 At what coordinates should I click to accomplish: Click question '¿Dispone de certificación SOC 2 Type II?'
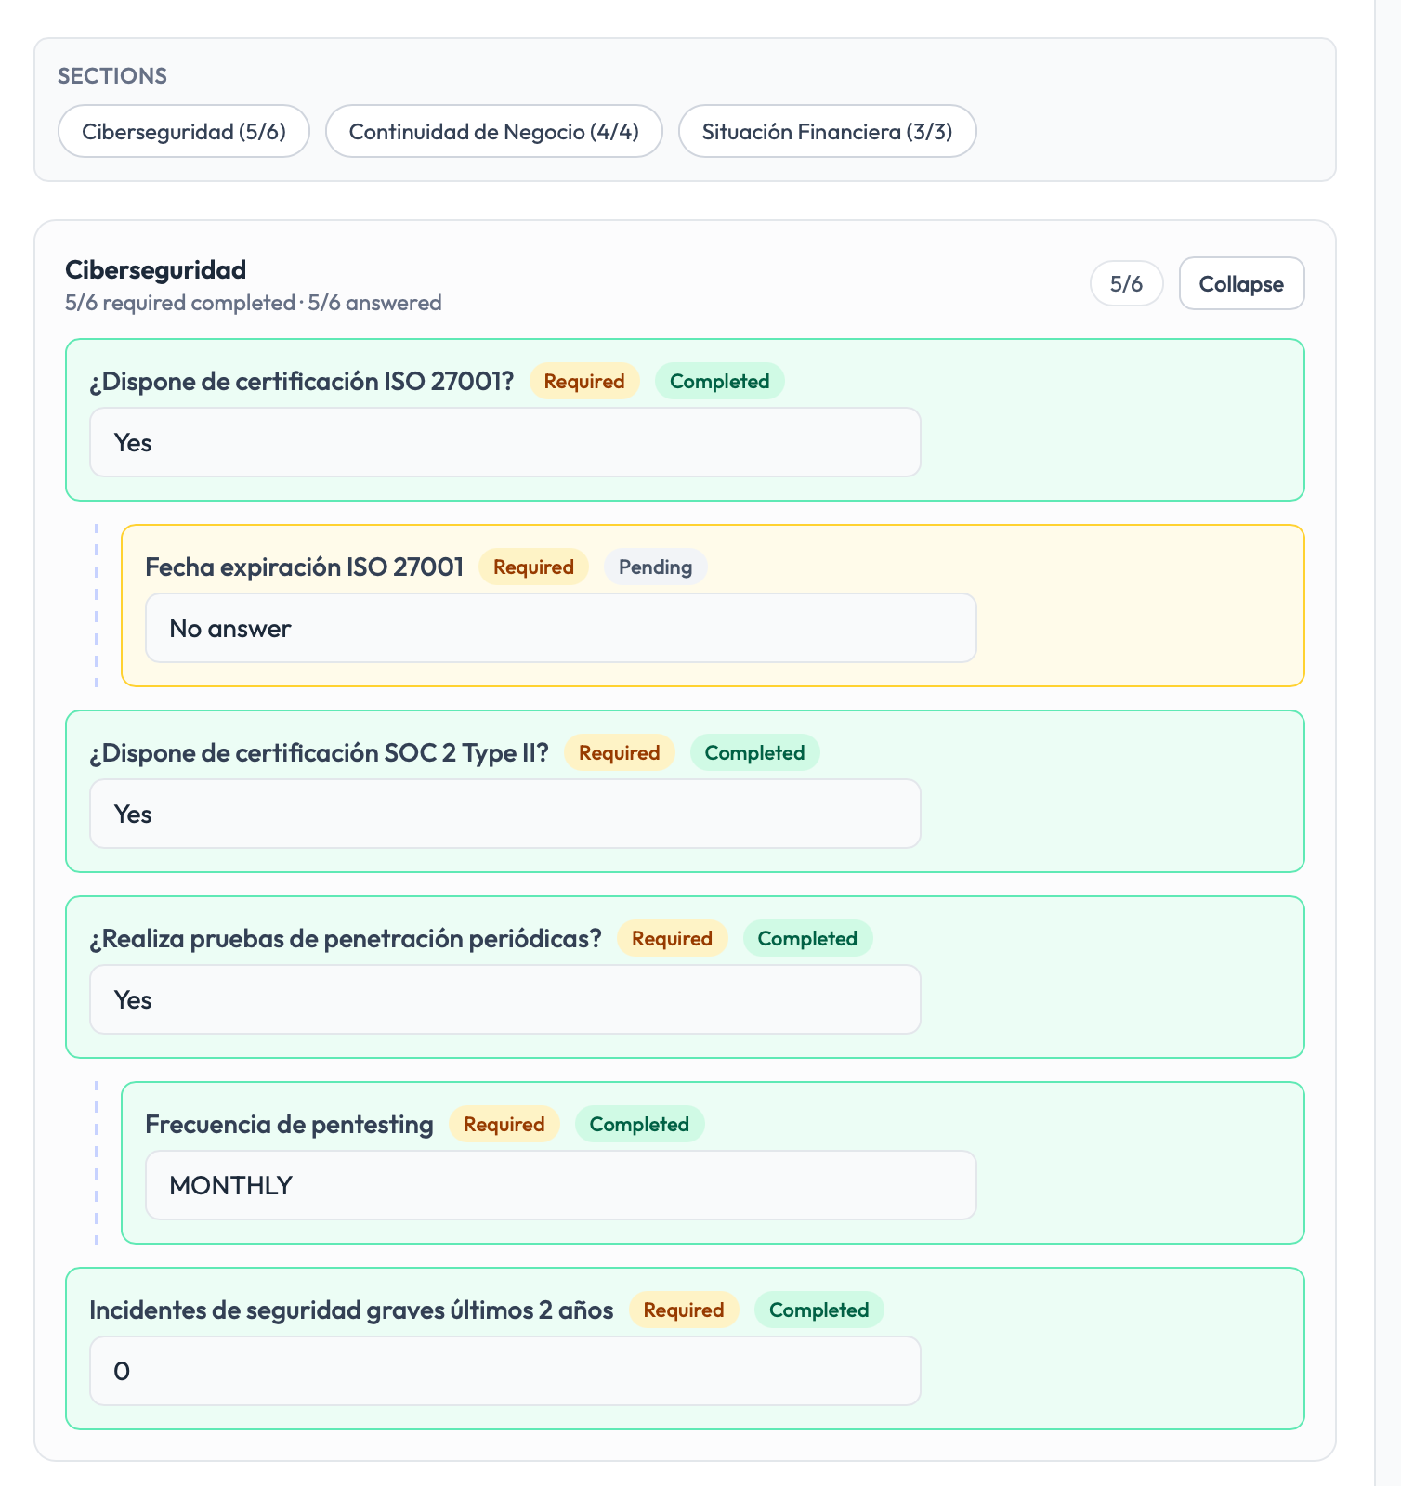(x=320, y=753)
